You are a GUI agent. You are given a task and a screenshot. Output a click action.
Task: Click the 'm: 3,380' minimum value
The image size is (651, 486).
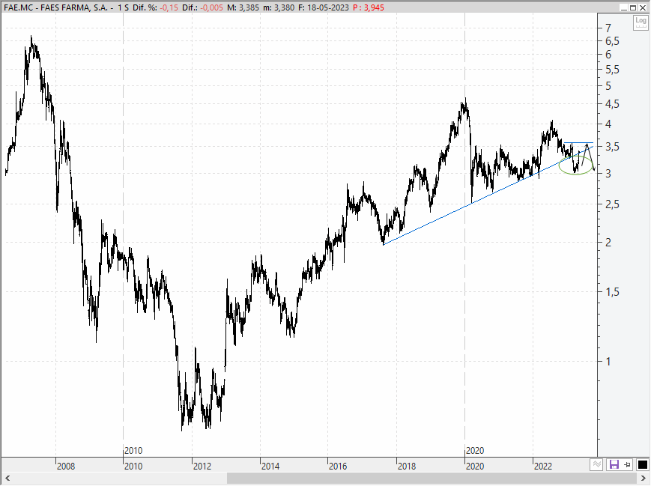pos(279,7)
